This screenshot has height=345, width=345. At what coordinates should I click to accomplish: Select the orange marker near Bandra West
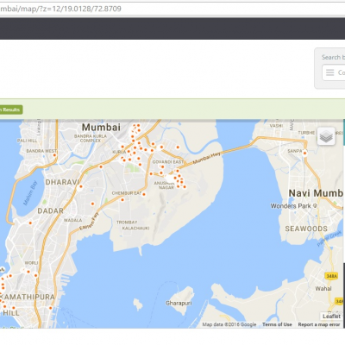(54, 155)
